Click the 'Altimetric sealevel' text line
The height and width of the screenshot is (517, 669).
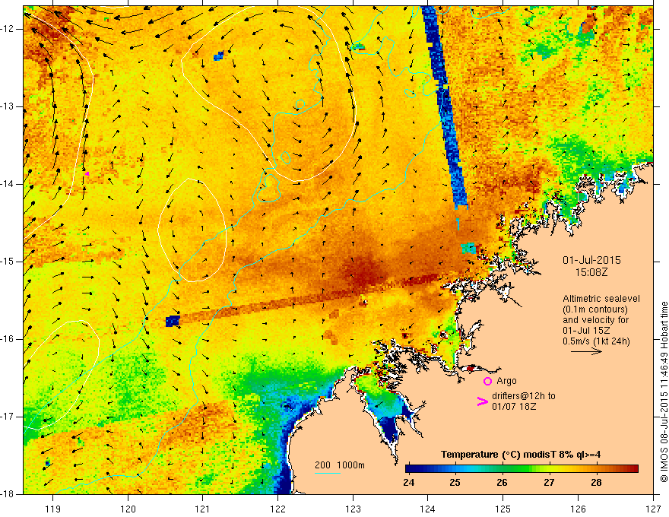click(x=601, y=299)
